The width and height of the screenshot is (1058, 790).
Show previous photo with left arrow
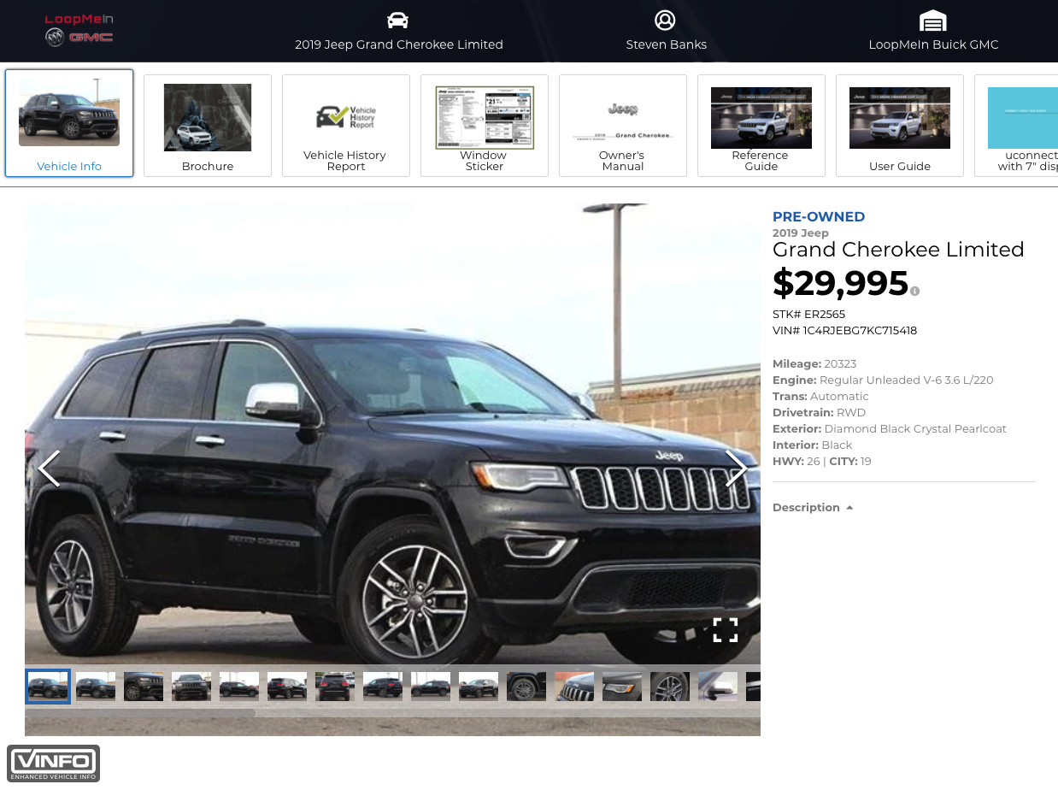click(x=49, y=468)
